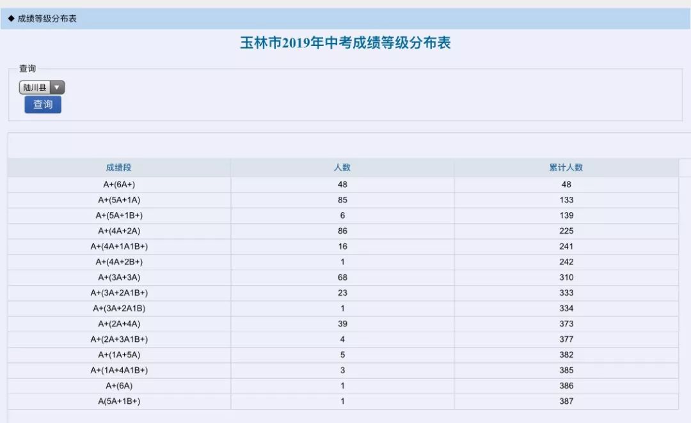Click cumulative count 382
691x423 pixels.
click(x=566, y=355)
